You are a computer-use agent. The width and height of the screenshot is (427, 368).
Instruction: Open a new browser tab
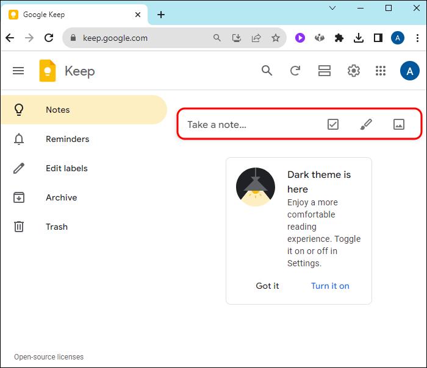point(161,15)
